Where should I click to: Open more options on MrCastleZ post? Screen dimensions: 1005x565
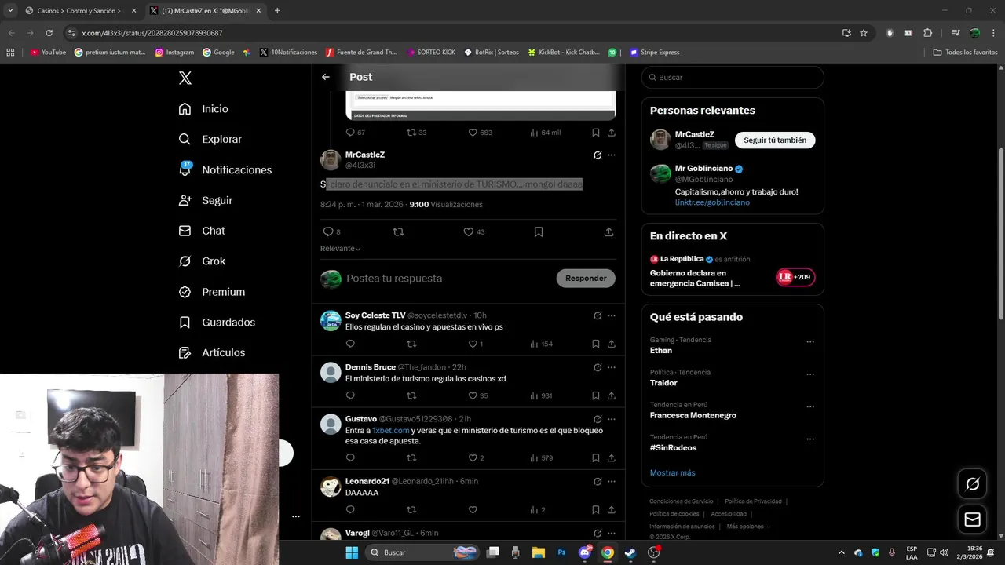click(x=612, y=155)
